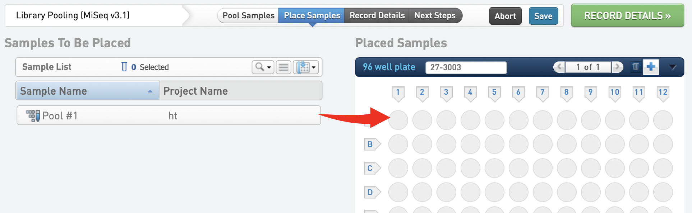Switch to the Pool Samples step tab
This screenshot has height=213, width=692.
(248, 15)
